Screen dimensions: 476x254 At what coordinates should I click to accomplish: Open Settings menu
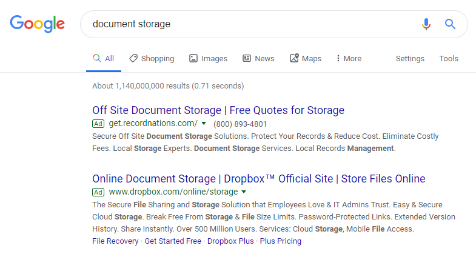(410, 59)
